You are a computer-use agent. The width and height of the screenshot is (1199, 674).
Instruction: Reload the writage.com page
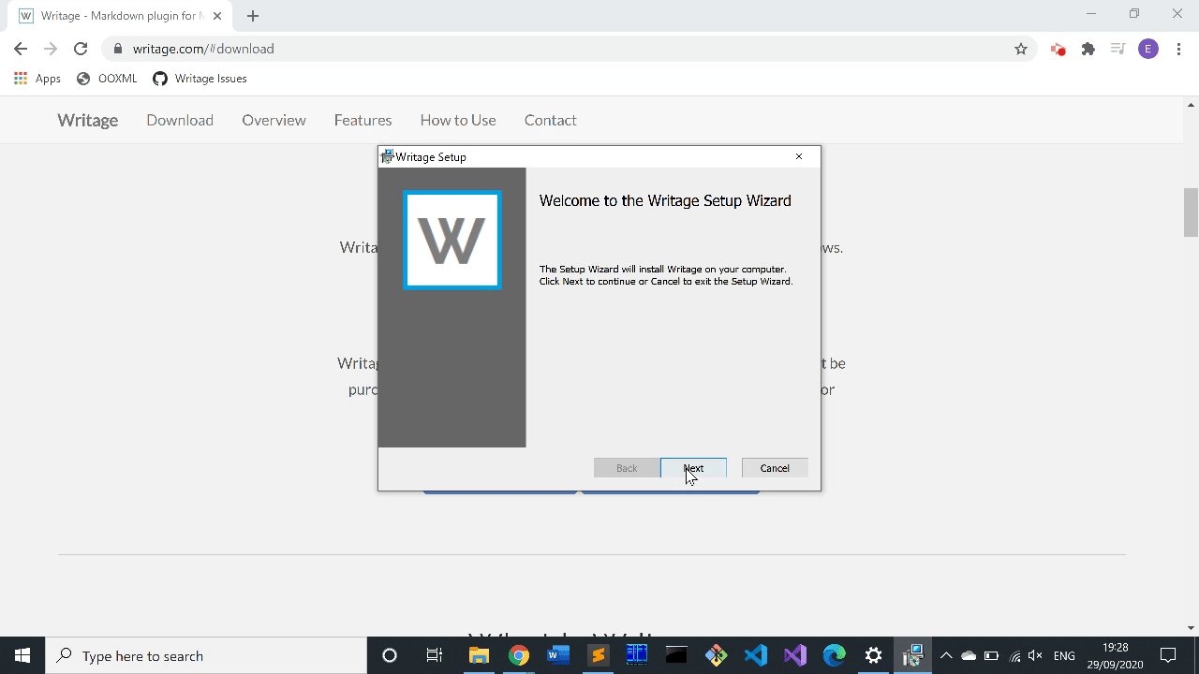point(81,49)
